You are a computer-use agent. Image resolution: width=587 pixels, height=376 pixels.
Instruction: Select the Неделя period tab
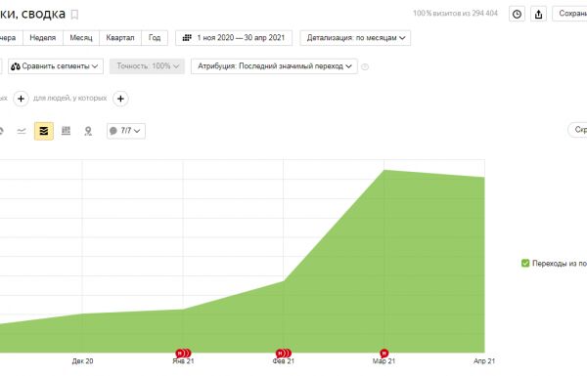(43, 38)
